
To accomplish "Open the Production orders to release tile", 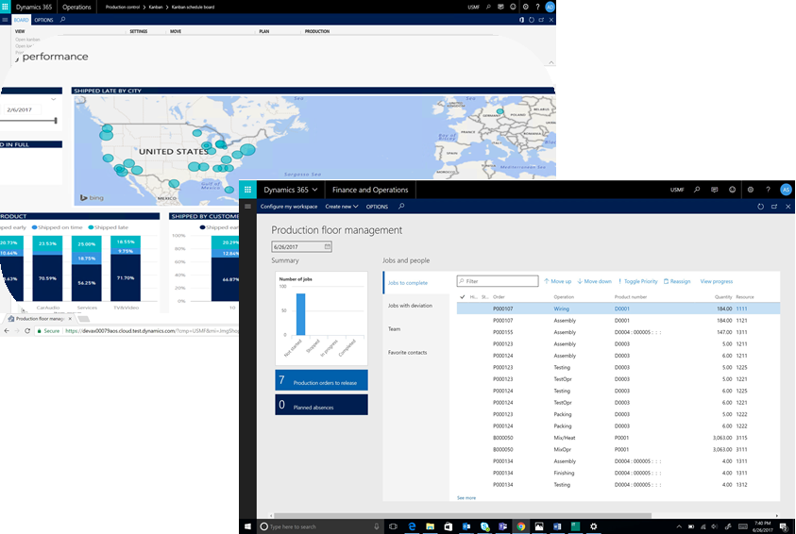I will pyautogui.click(x=321, y=380).
